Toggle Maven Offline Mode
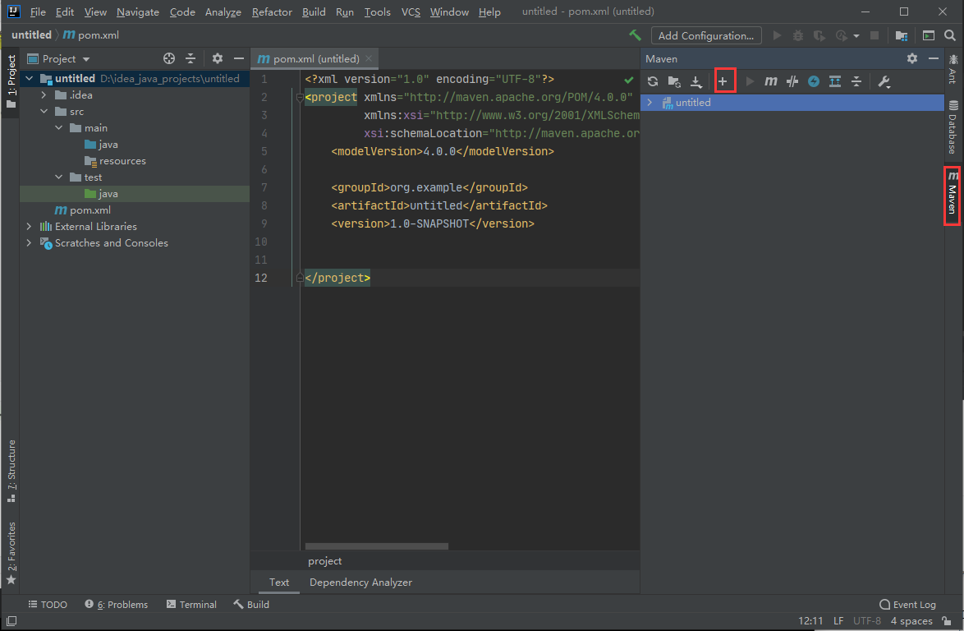This screenshot has width=964, height=631. 792,81
